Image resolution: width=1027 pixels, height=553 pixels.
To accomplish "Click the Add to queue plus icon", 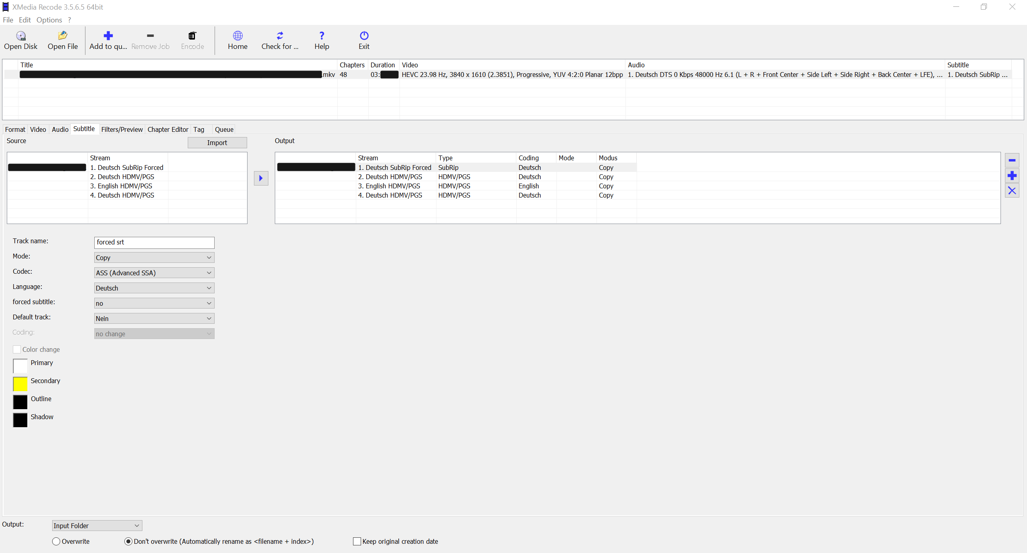I will [x=108, y=36].
